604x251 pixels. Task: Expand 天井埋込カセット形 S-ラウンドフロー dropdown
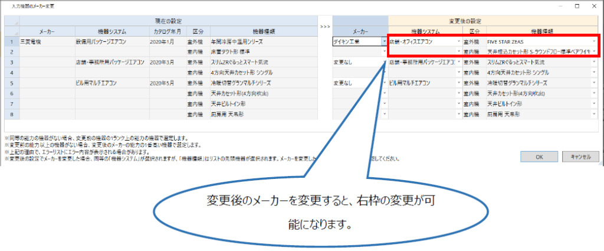coord(594,52)
